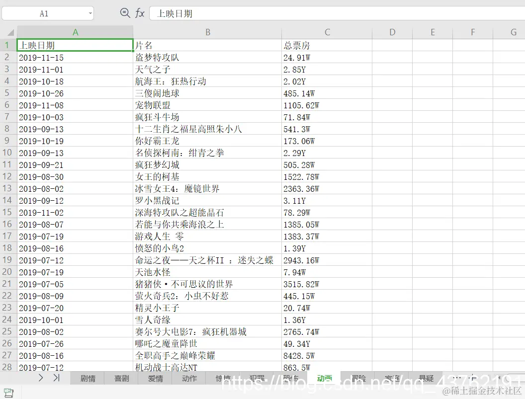The image size is (525, 399).
Task: Click date cell 2019-07-26
Action: point(75,344)
